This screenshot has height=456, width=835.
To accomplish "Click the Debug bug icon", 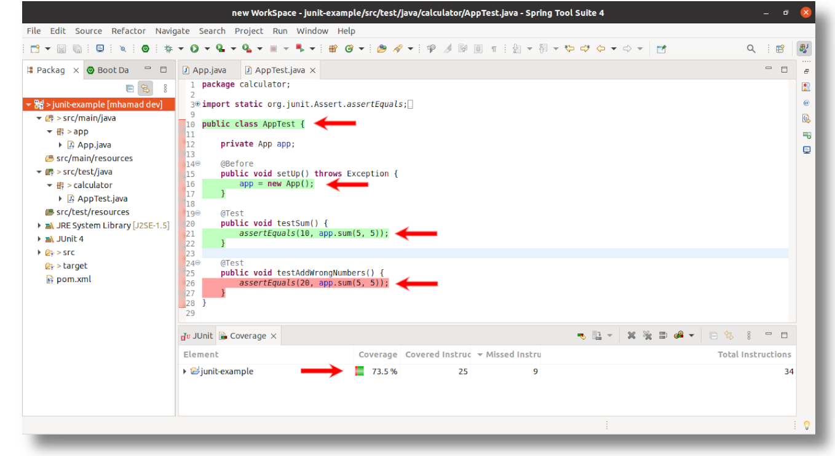I will 168,49.
